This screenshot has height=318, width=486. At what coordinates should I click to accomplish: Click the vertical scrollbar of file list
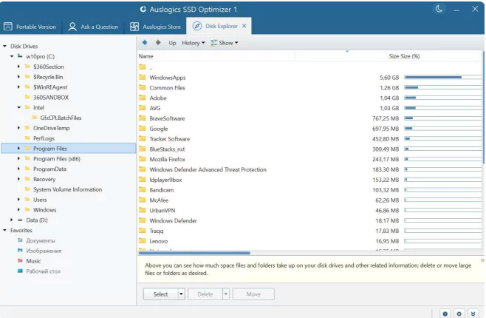(x=484, y=109)
